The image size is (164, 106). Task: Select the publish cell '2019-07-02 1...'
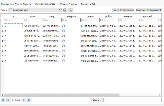pos(109,26)
